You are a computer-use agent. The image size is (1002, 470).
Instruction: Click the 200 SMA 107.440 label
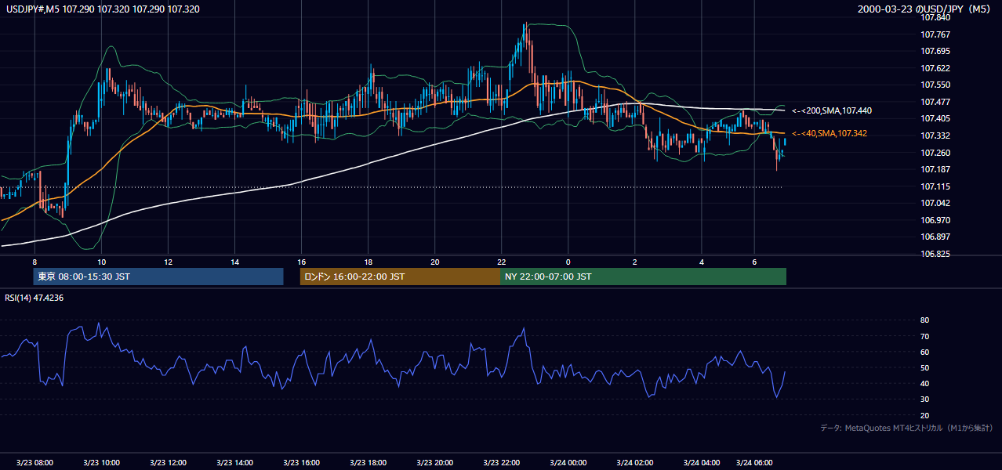pos(832,111)
